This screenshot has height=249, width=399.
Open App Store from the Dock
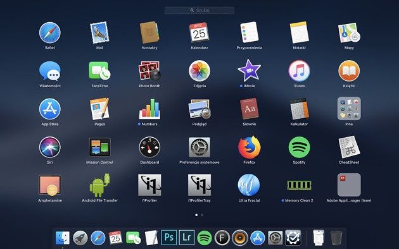point(258,238)
